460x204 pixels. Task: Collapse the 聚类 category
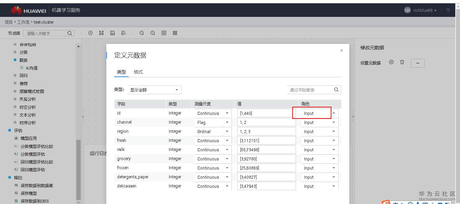[15, 60]
